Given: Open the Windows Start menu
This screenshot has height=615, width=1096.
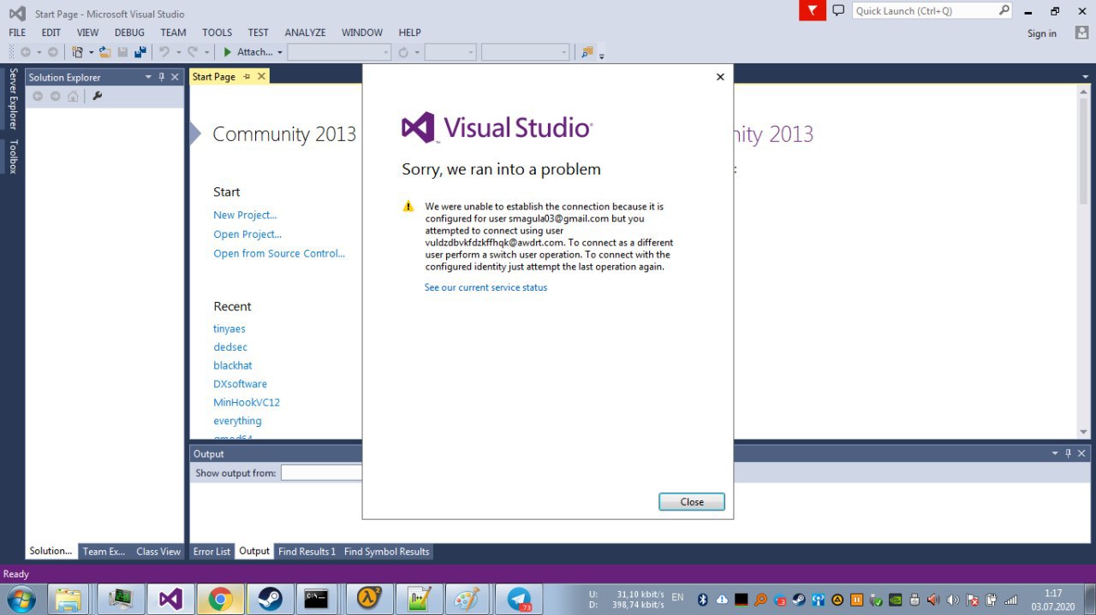Looking at the screenshot, I should click(20, 599).
